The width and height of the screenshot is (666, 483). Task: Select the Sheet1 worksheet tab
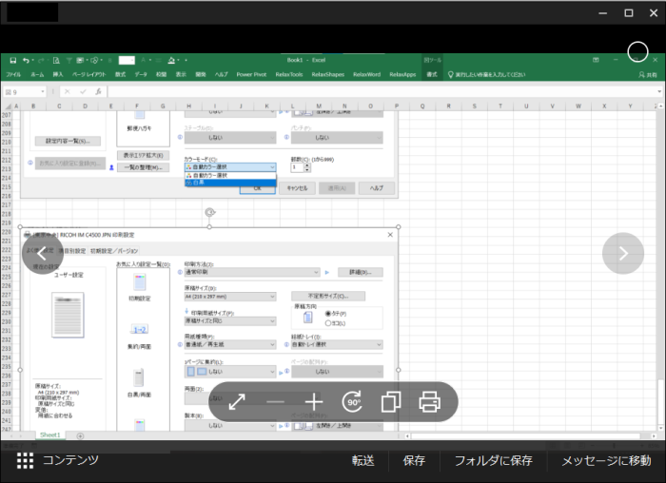click(50, 435)
